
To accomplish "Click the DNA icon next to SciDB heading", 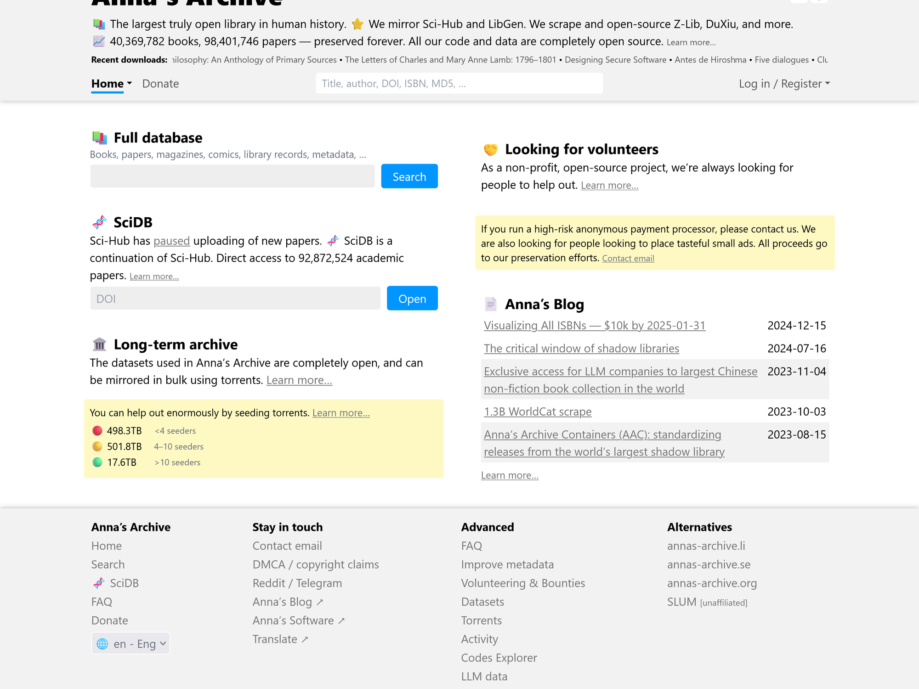I will click(99, 222).
